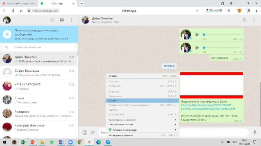Open the Zoom conference link in message
Image resolution: width=261 pixels, height=146 pixels.
click(x=208, y=107)
